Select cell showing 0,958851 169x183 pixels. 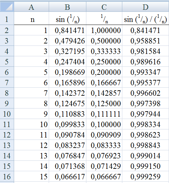[145, 40]
